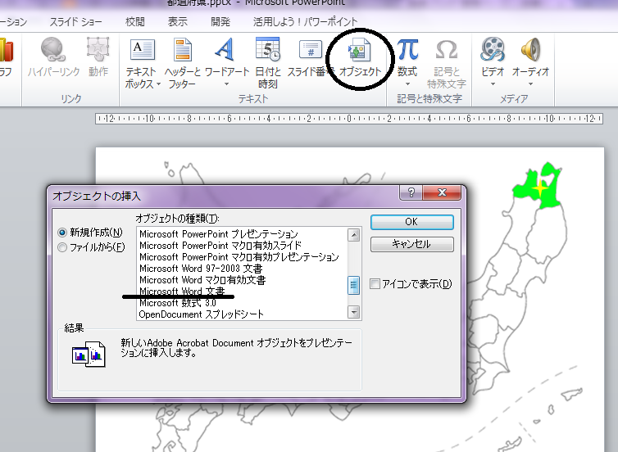Click the help question mark in dialog
The image size is (618, 452).
coord(411,192)
